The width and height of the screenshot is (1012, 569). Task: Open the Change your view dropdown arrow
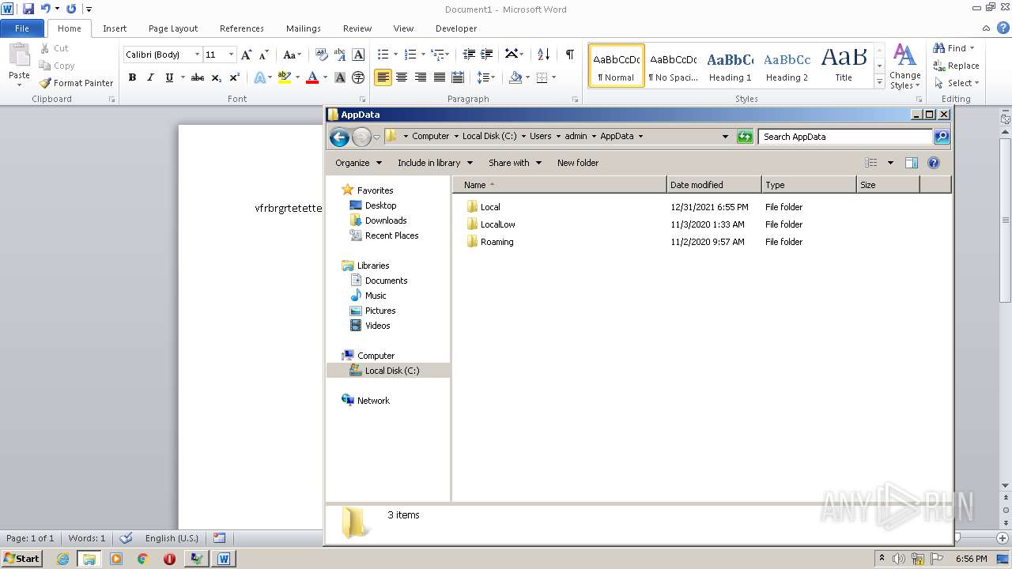[890, 163]
